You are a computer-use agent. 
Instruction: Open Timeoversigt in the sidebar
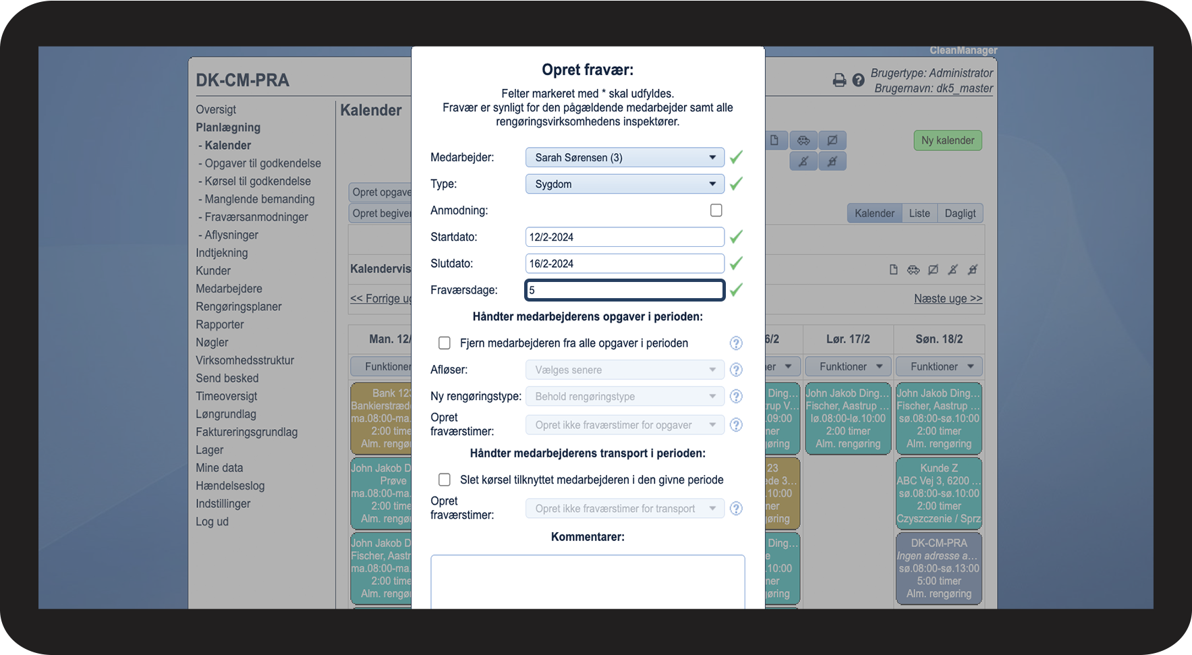tap(227, 396)
